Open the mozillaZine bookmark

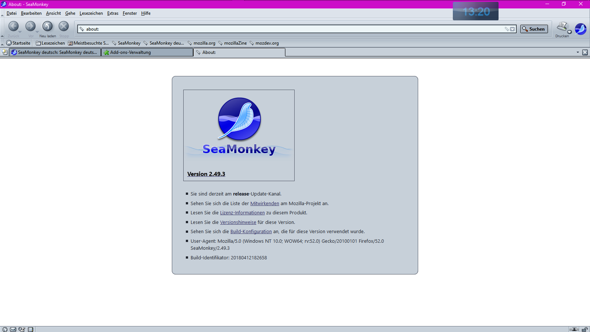point(232,43)
